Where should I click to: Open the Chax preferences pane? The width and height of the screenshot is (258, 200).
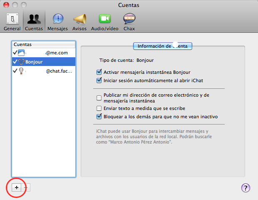(x=129, y=22)
